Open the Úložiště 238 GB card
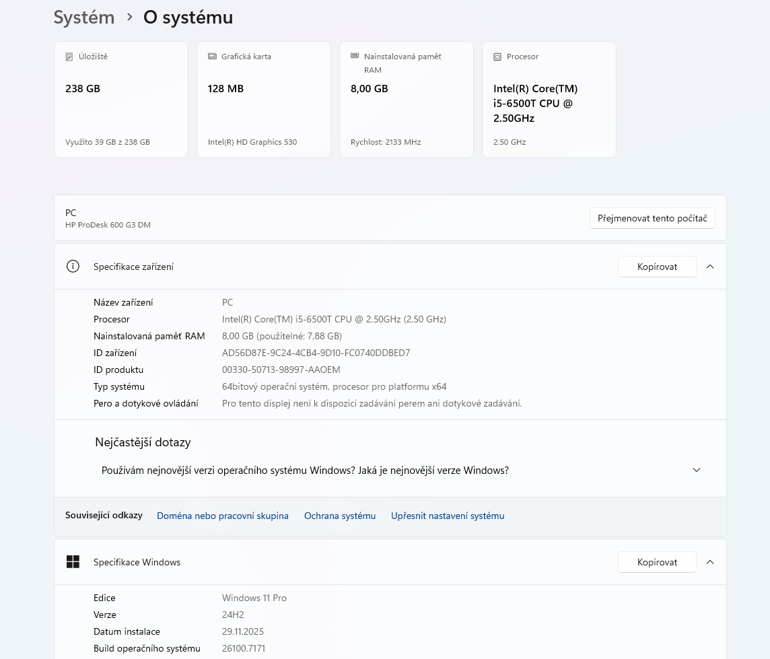The height and width of the screenshot is (659, 770). tap(121, 101)
